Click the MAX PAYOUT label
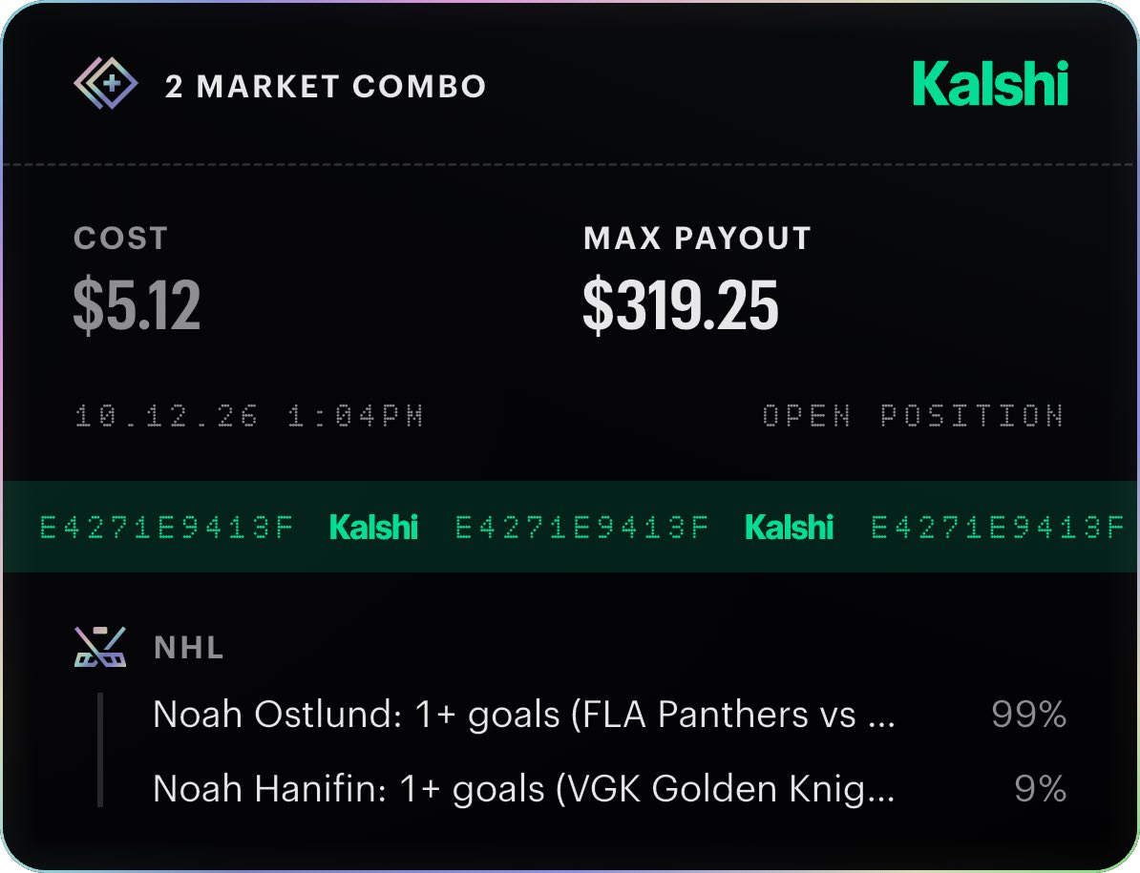 point(697,239)
